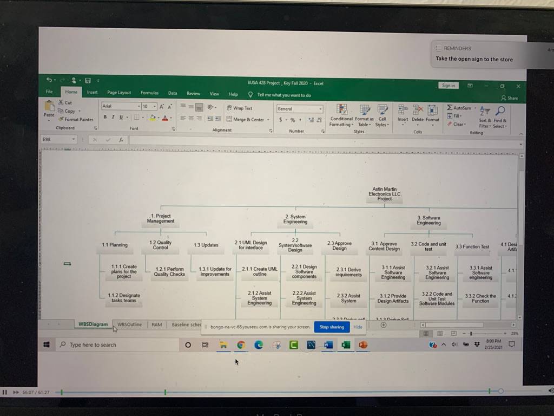Open the Borders button
The width and height of the screenshot is (554, 416).
pos(137,118)
